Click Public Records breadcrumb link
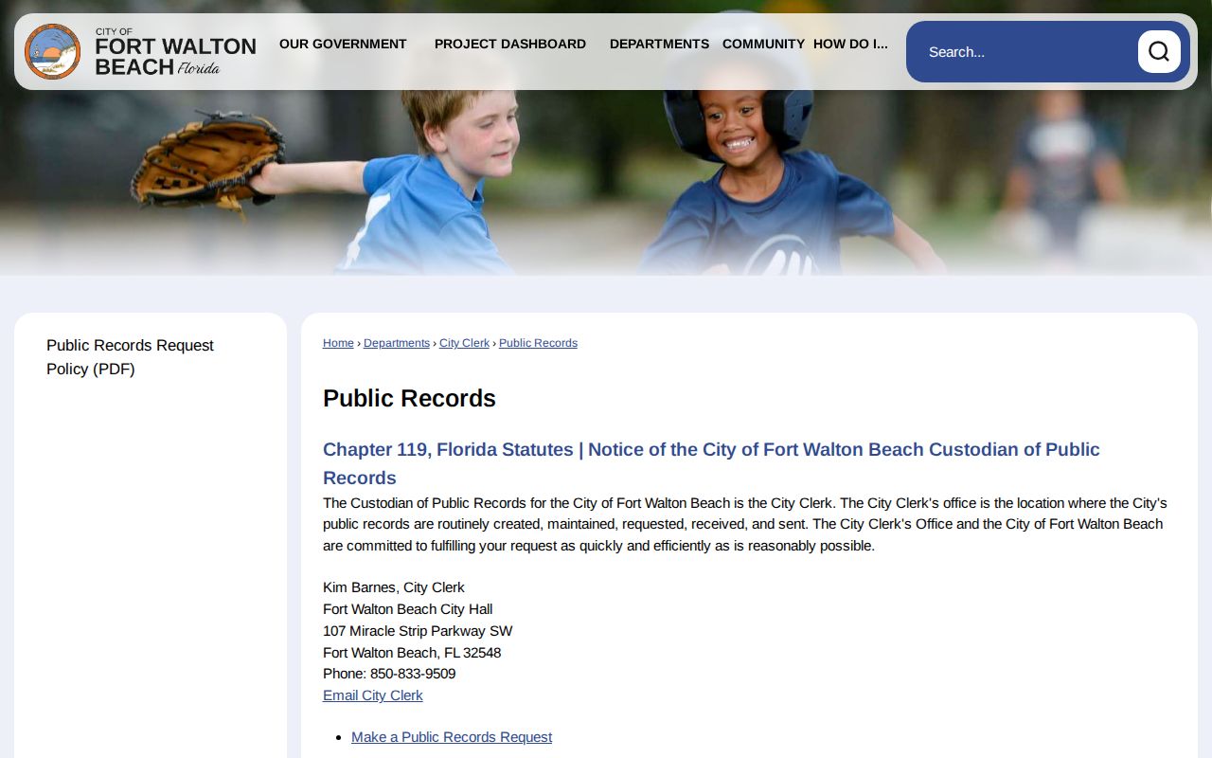1212x758 pixels. 538,343
